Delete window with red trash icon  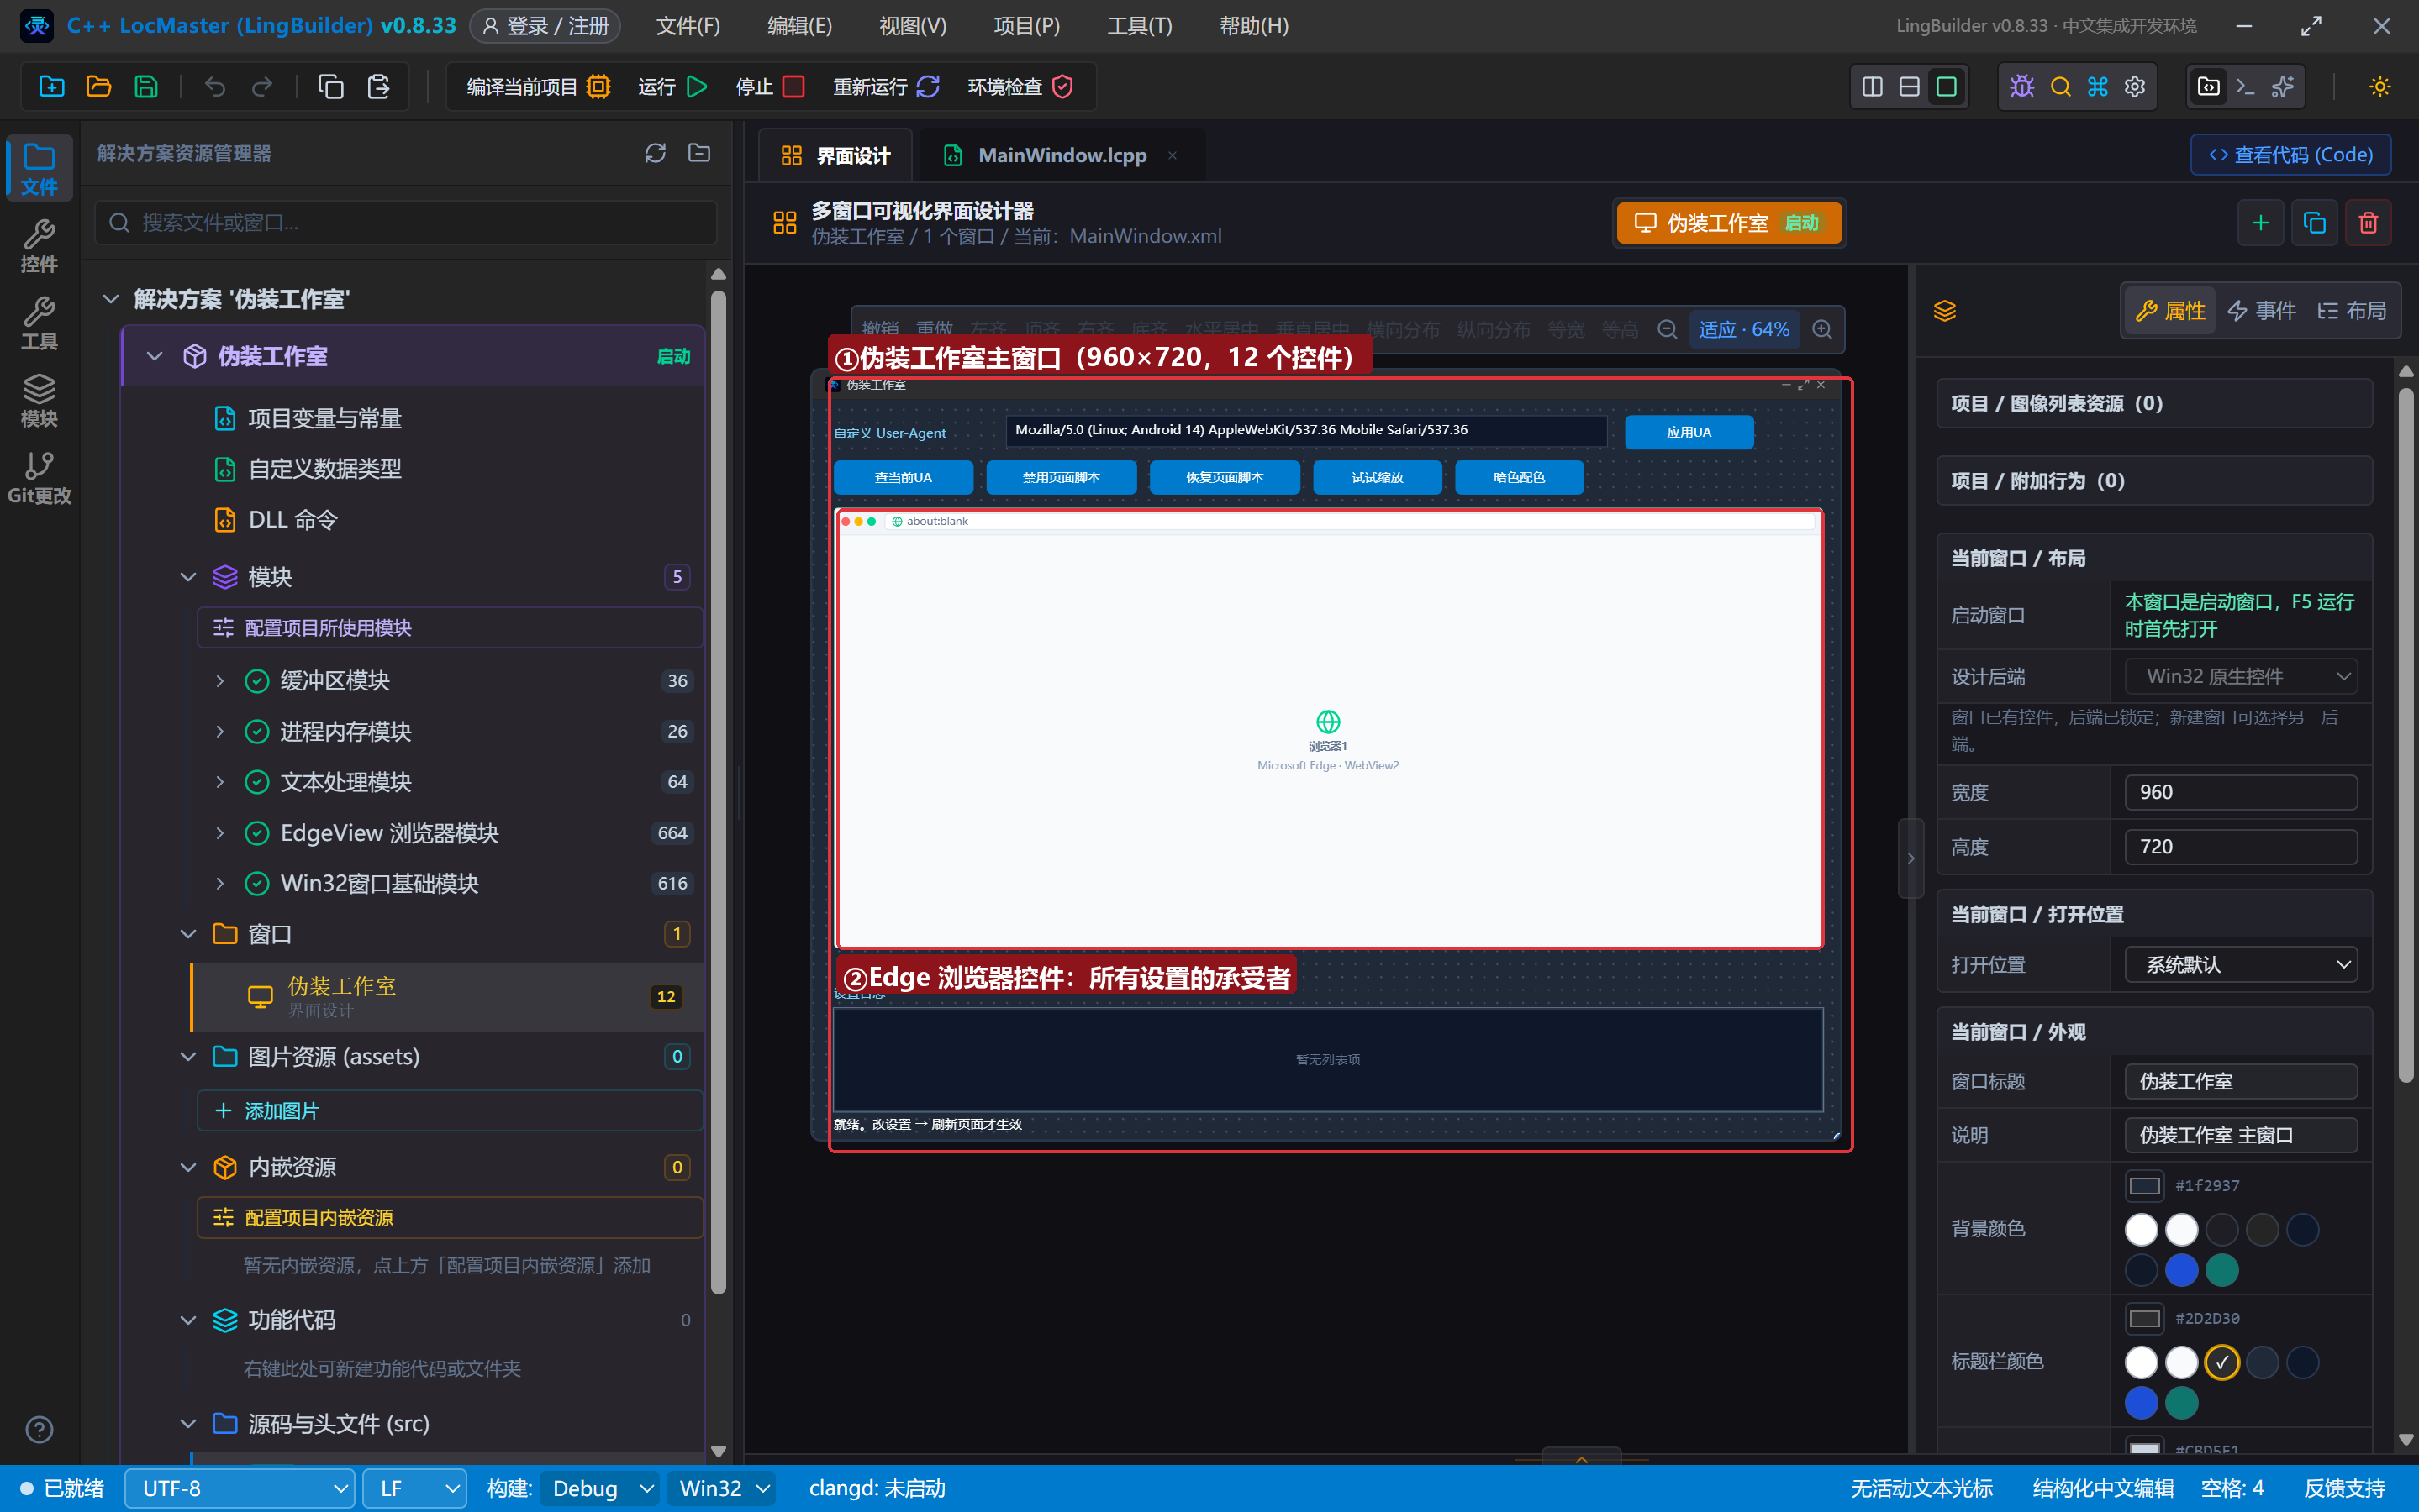tap(2369, 222)
